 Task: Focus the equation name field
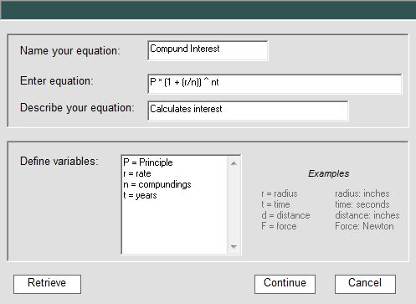pos(208,50)
